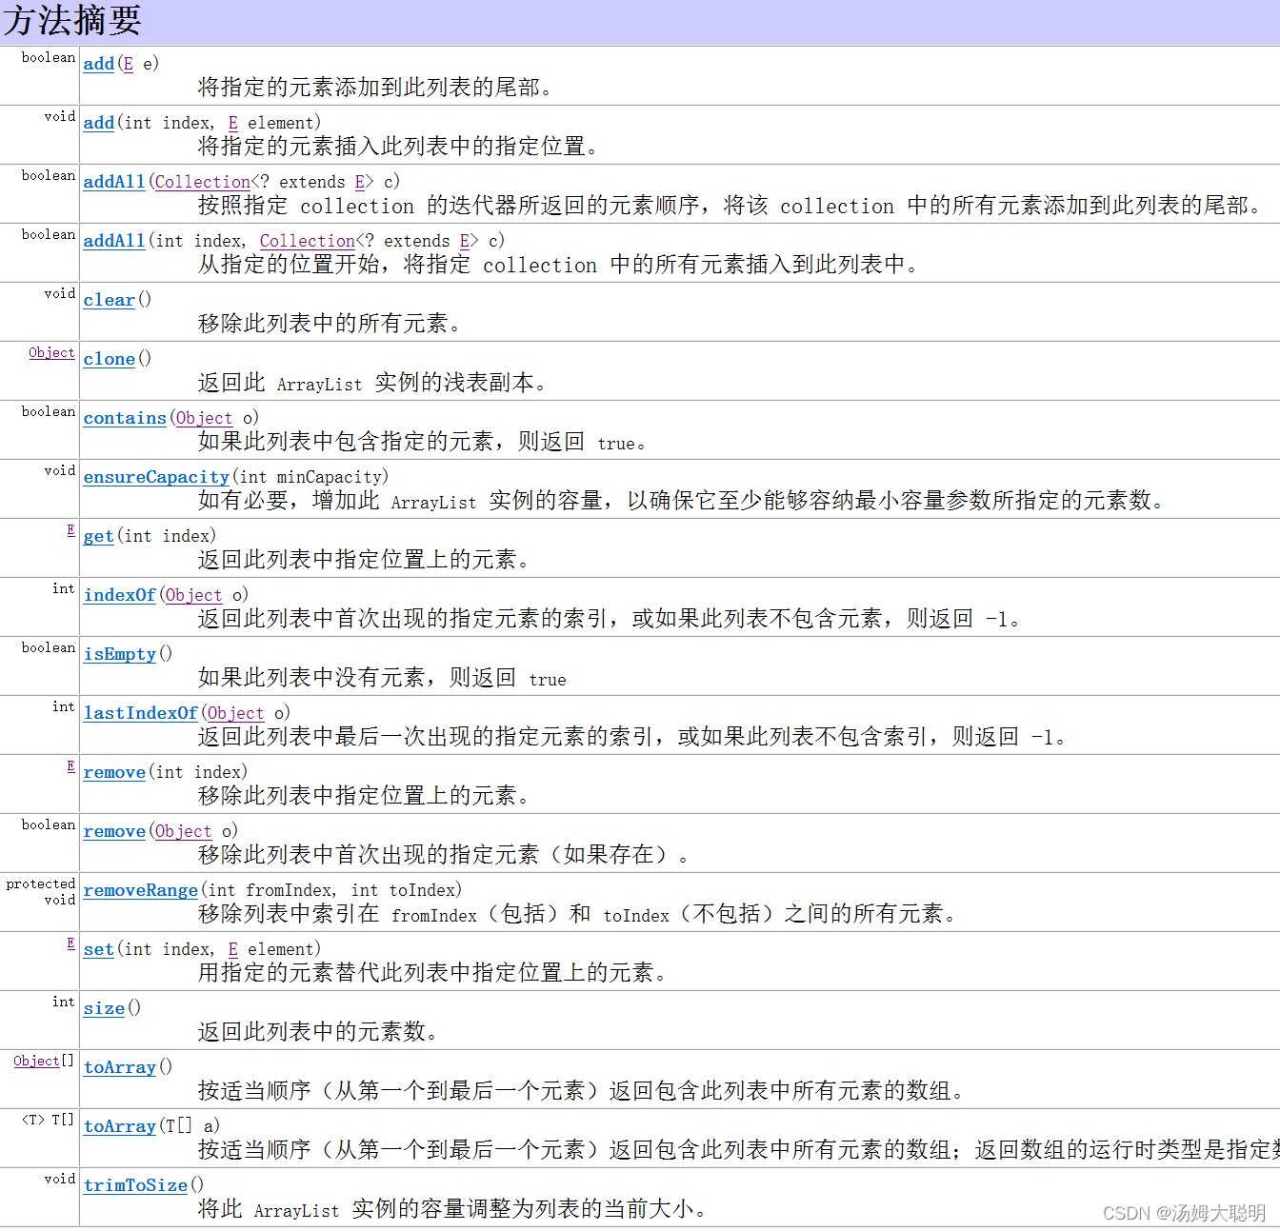Open the contains method link
Screen dimensions: 1280x1231
[x=125, y=418]
